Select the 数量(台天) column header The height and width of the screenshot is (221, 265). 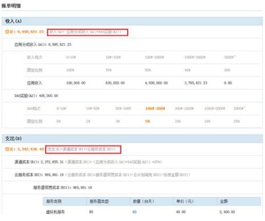coord(144,201)
